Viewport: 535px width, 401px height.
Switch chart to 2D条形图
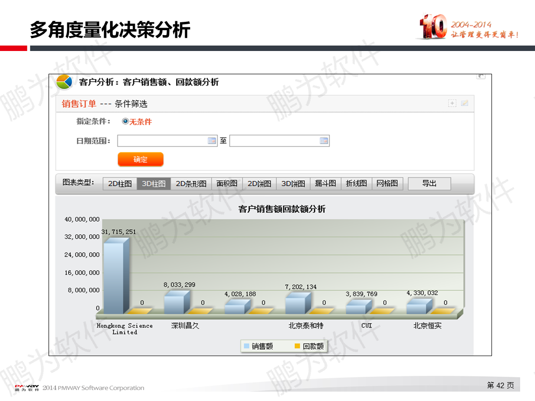(191, 184)
